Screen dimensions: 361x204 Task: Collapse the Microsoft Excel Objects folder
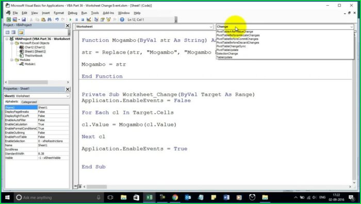point(12,43)
